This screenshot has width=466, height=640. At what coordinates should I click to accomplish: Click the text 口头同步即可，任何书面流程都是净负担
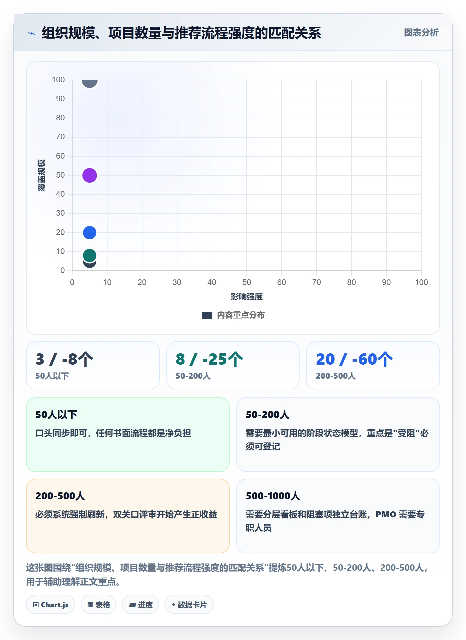[x=113, y=433]
